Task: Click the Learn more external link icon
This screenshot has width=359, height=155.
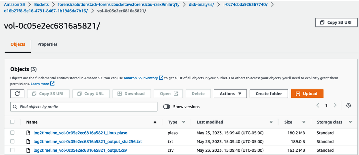Action: pos(52,84)
